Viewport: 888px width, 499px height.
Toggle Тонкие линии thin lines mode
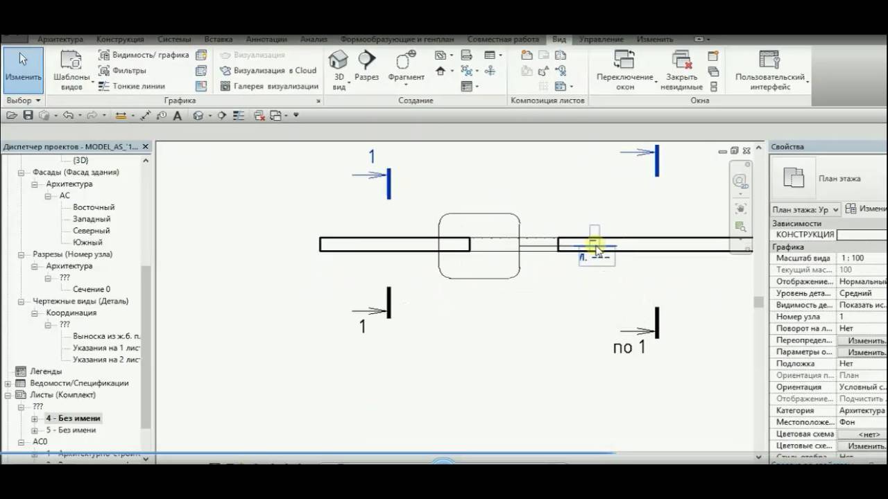131,87
